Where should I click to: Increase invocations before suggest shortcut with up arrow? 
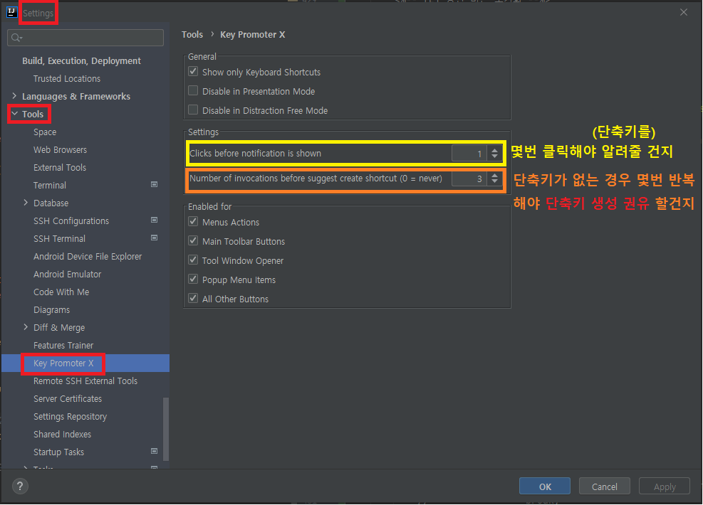[x=494, y=176]
